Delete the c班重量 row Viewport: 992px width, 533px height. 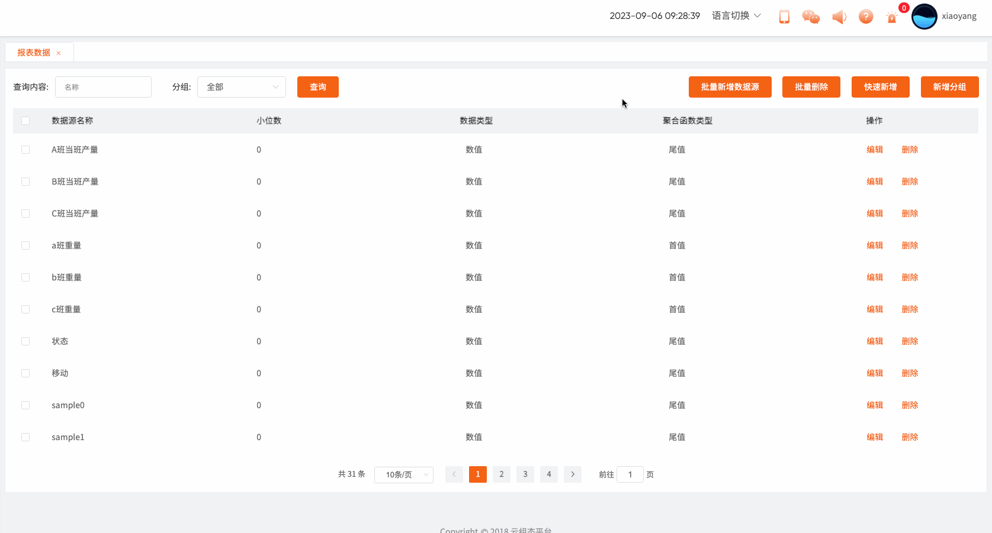pos(910,309)
